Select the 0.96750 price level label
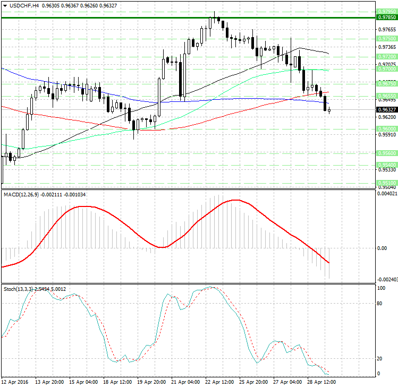This screenshot has height=388, width=398. coord(386,83)
